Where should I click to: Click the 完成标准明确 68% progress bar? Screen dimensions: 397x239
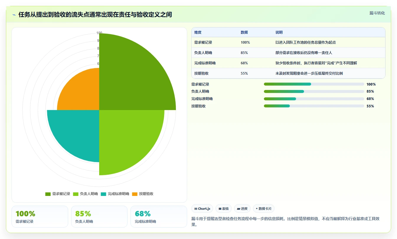[x=314, y=99]
